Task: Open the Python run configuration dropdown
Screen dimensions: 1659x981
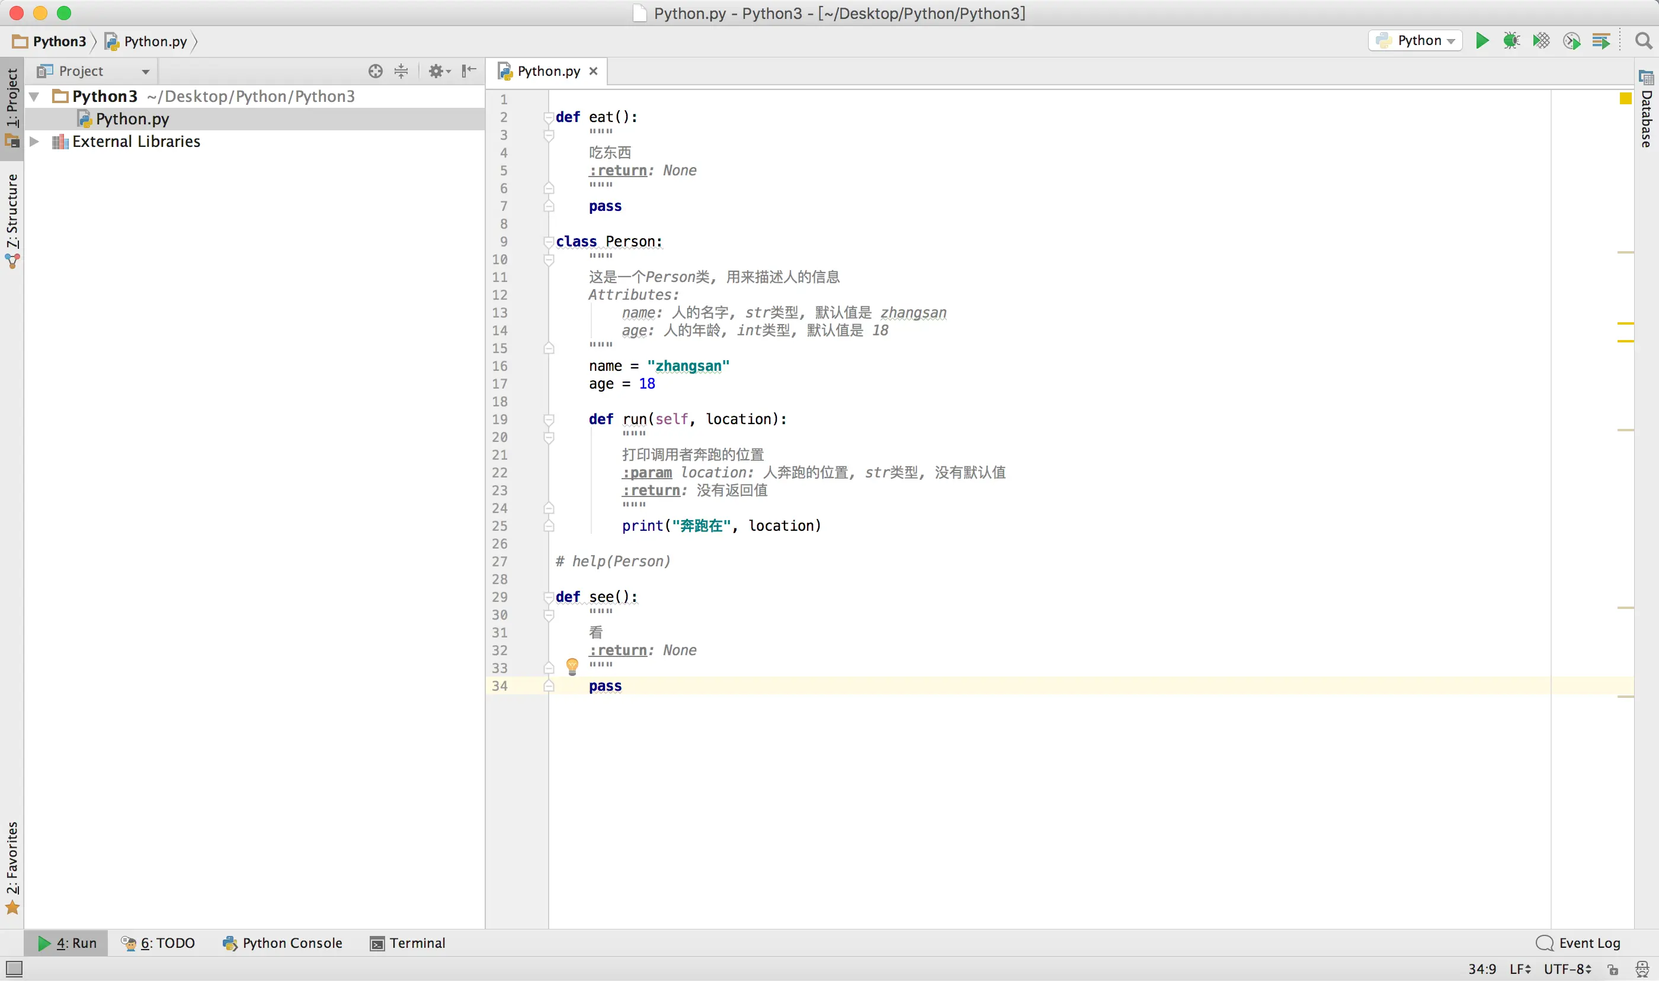Action: tap(1415, 41)
